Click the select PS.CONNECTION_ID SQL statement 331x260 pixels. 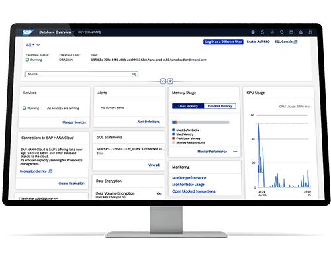click(130, 149)
